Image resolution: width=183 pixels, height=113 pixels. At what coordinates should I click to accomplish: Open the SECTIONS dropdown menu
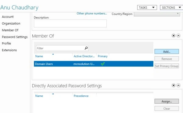click(x=171, y=8)
